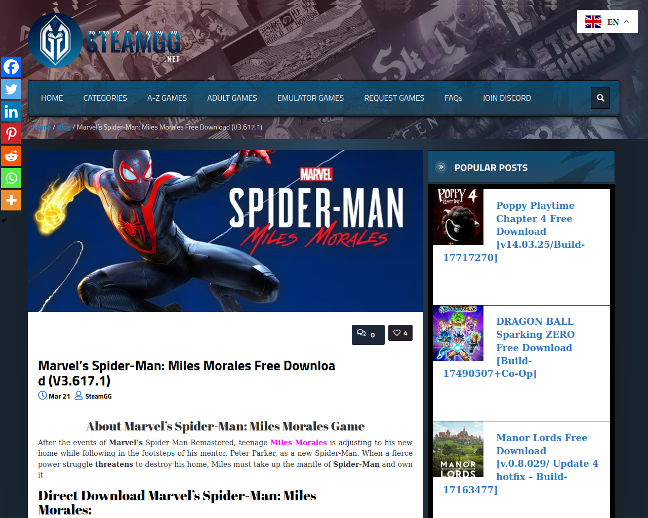The width and height of the screenshot is (648, 518).
Task: Share page via WhatsApp
Action: pyautogui.click(x=11, y=178)
